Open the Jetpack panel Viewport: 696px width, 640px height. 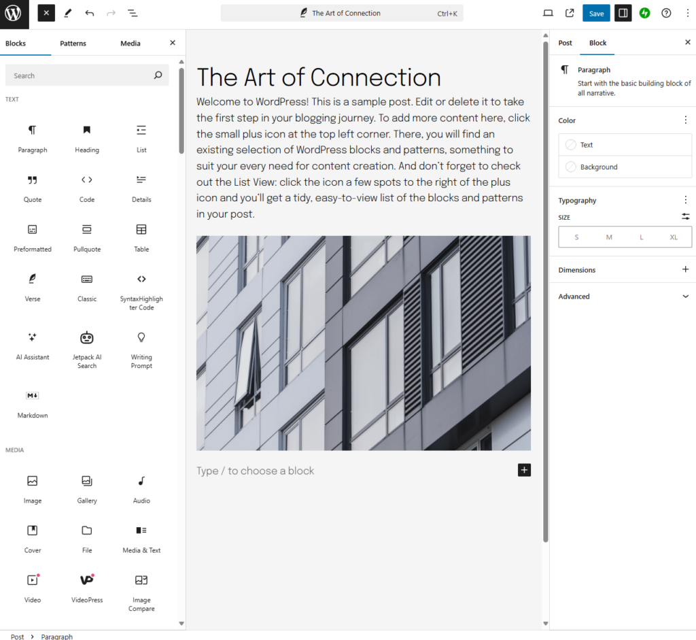point(644,13)
